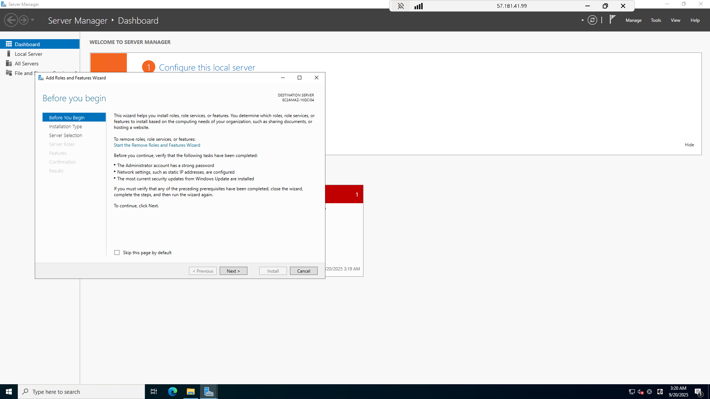The width and height of the screenshot is (710, 399).
Task: Expand the navigation history dropdown arrow
Action: [x=33, y=20]
